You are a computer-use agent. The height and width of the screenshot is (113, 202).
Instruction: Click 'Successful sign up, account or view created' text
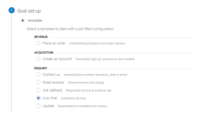click(105, 59)
